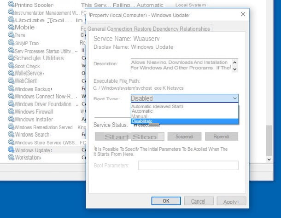Click the Service Name: Wuauserv text
Viewport: 281px width, 218px height.
click(x=127, y=39)
